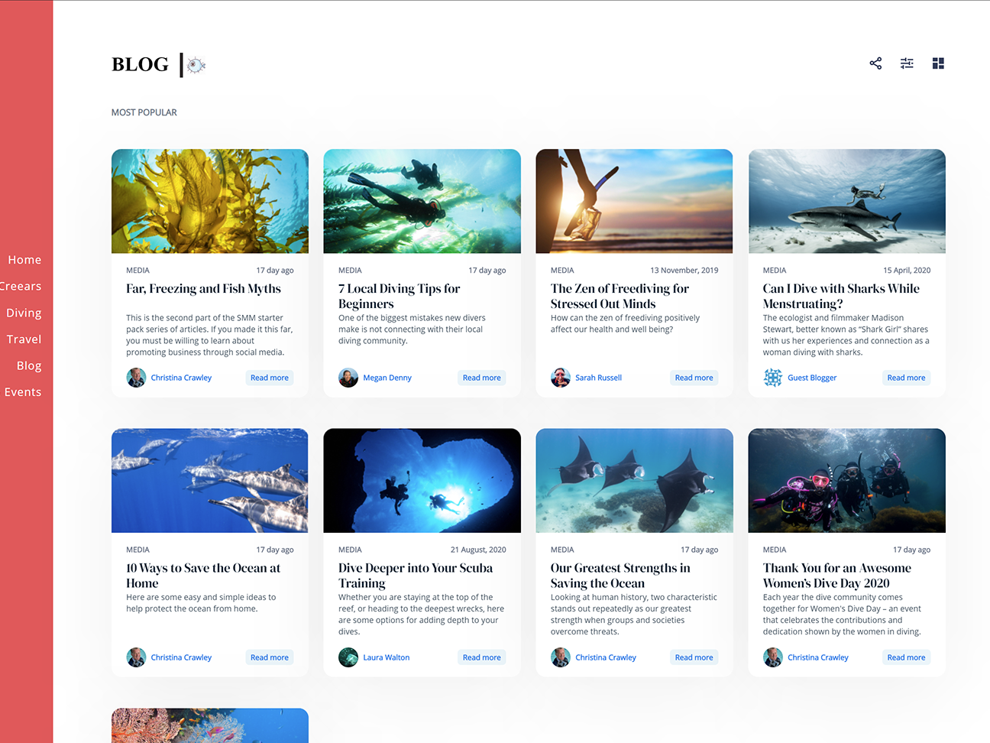This screenshot has height=743, width=990.
Task: Click Christina Crawley avatar on Save the Ocean card
Action: (136, 657)
